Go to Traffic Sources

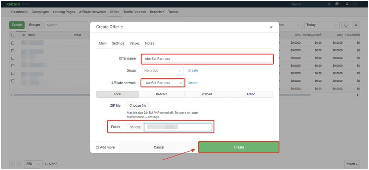[134, 12]
